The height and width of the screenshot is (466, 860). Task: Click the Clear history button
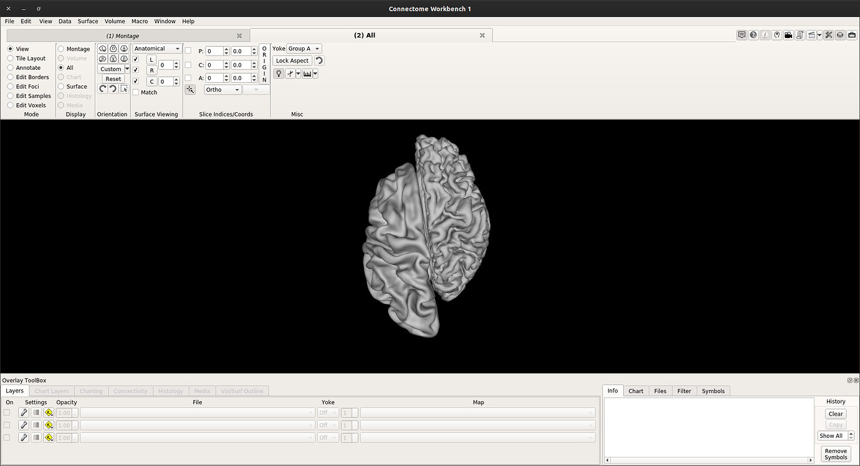[836, 414]
